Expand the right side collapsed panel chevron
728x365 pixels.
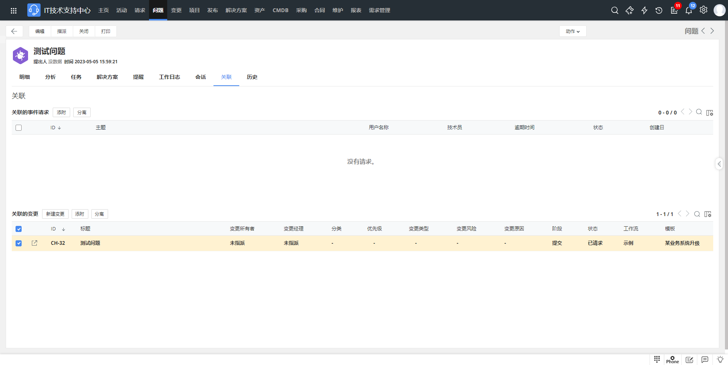tap(719, 164)
